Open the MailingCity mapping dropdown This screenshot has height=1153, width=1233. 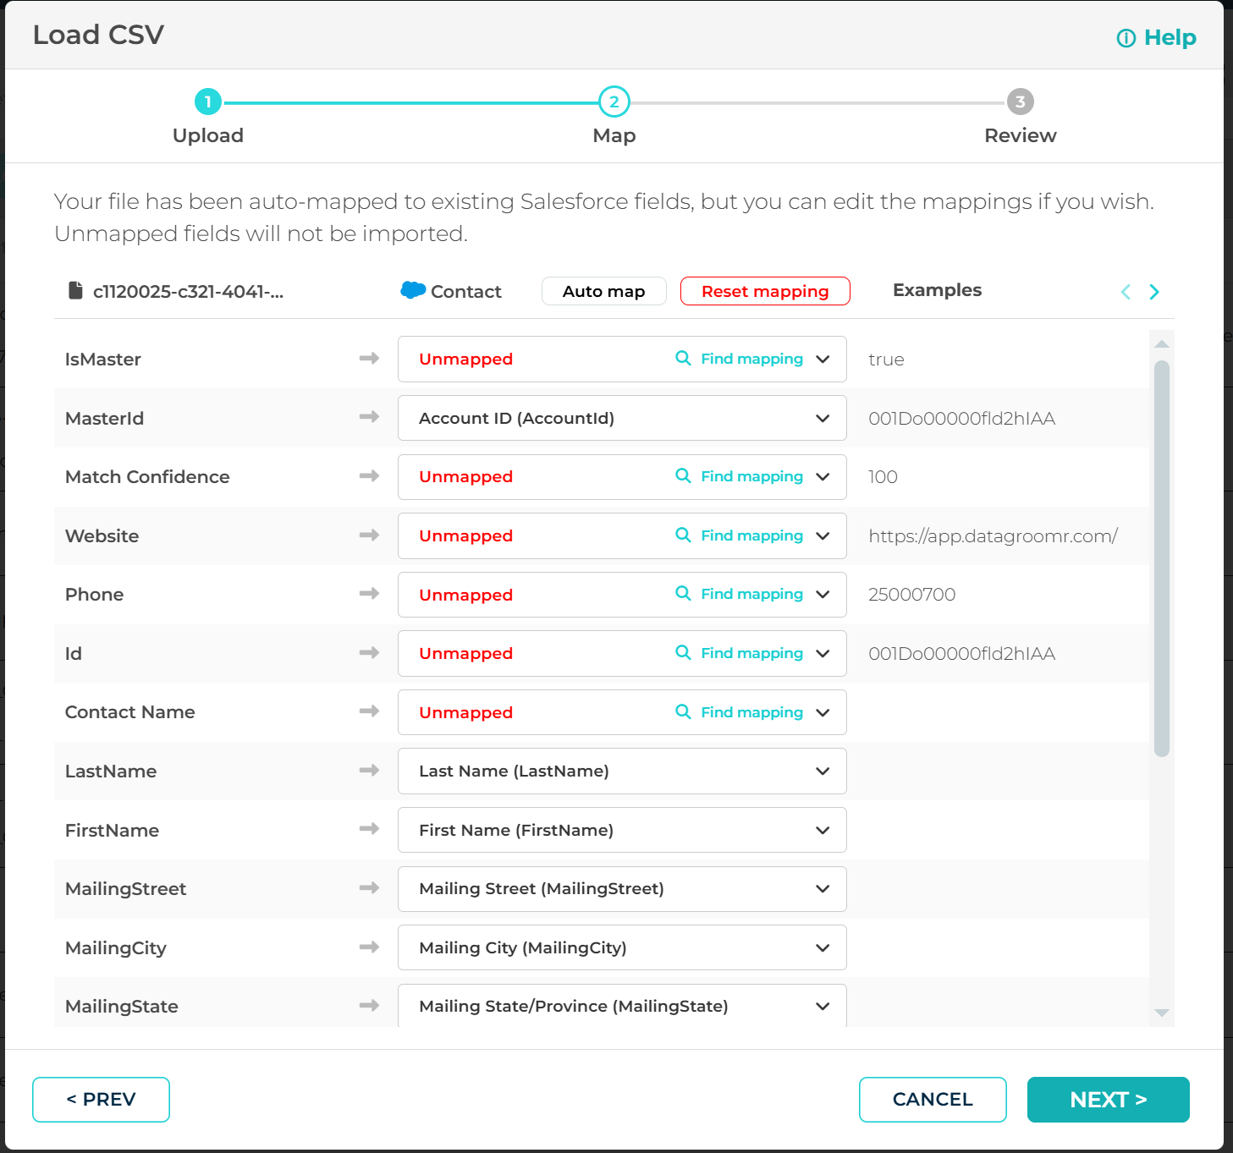tap(622, 947)
